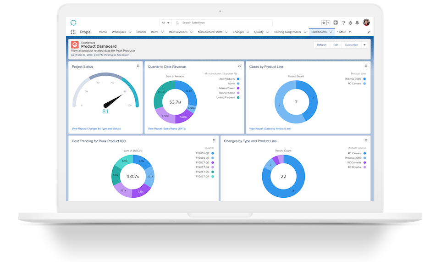Click the Subscribe button
This screenshot has width=441, height=262.
coord(351,45)
